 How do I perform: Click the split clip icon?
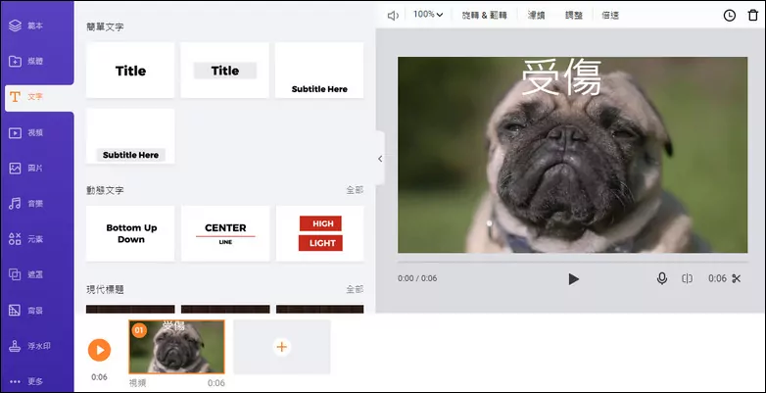coord(688,278)
